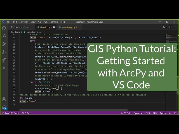Click the horizontal scrollbar in editor
Viewport: 179px width, 134px height.
pos(73,110)
